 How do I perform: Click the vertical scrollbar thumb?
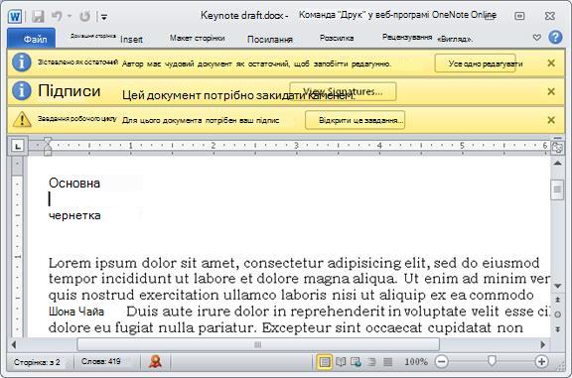557,189
